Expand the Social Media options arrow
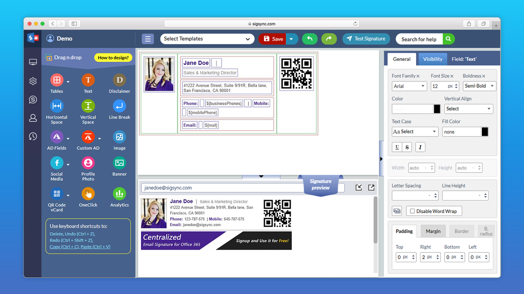The width and height of the screenshot is (524, 294). 68,165
